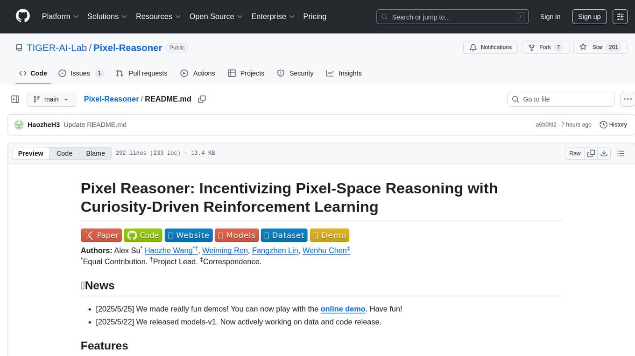Screen dimensions: 635x356
Task: Click Pixel-Reasoner in the file breadcrumb
Action: (111, 99)
